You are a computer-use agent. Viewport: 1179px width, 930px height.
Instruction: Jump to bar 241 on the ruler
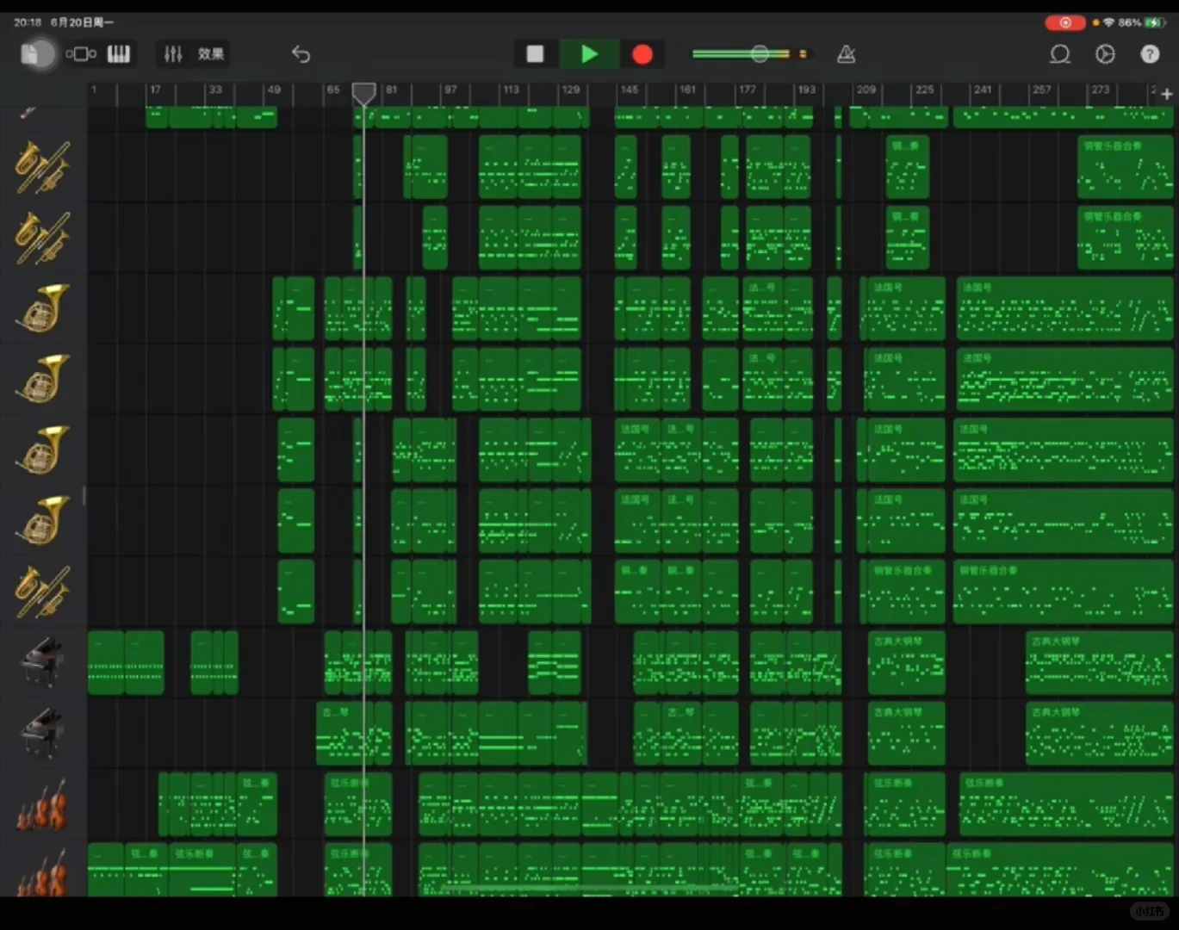coord(983,90)
